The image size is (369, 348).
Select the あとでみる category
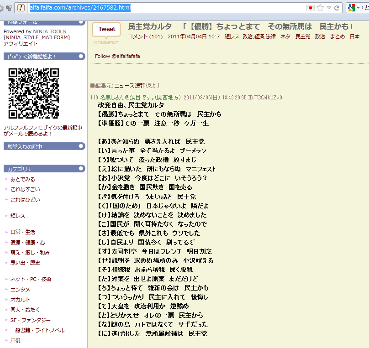(23, 179)
